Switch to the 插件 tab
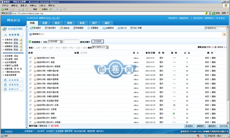Viewport: 230px width, 138px height. 107,23
